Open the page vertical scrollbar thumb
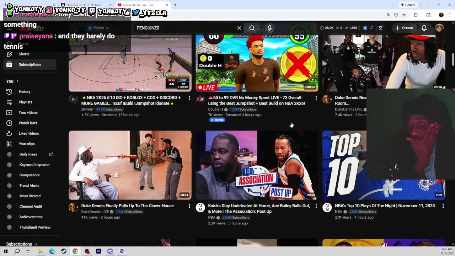This screenshot has width=455, height=256. pos(453,60)
